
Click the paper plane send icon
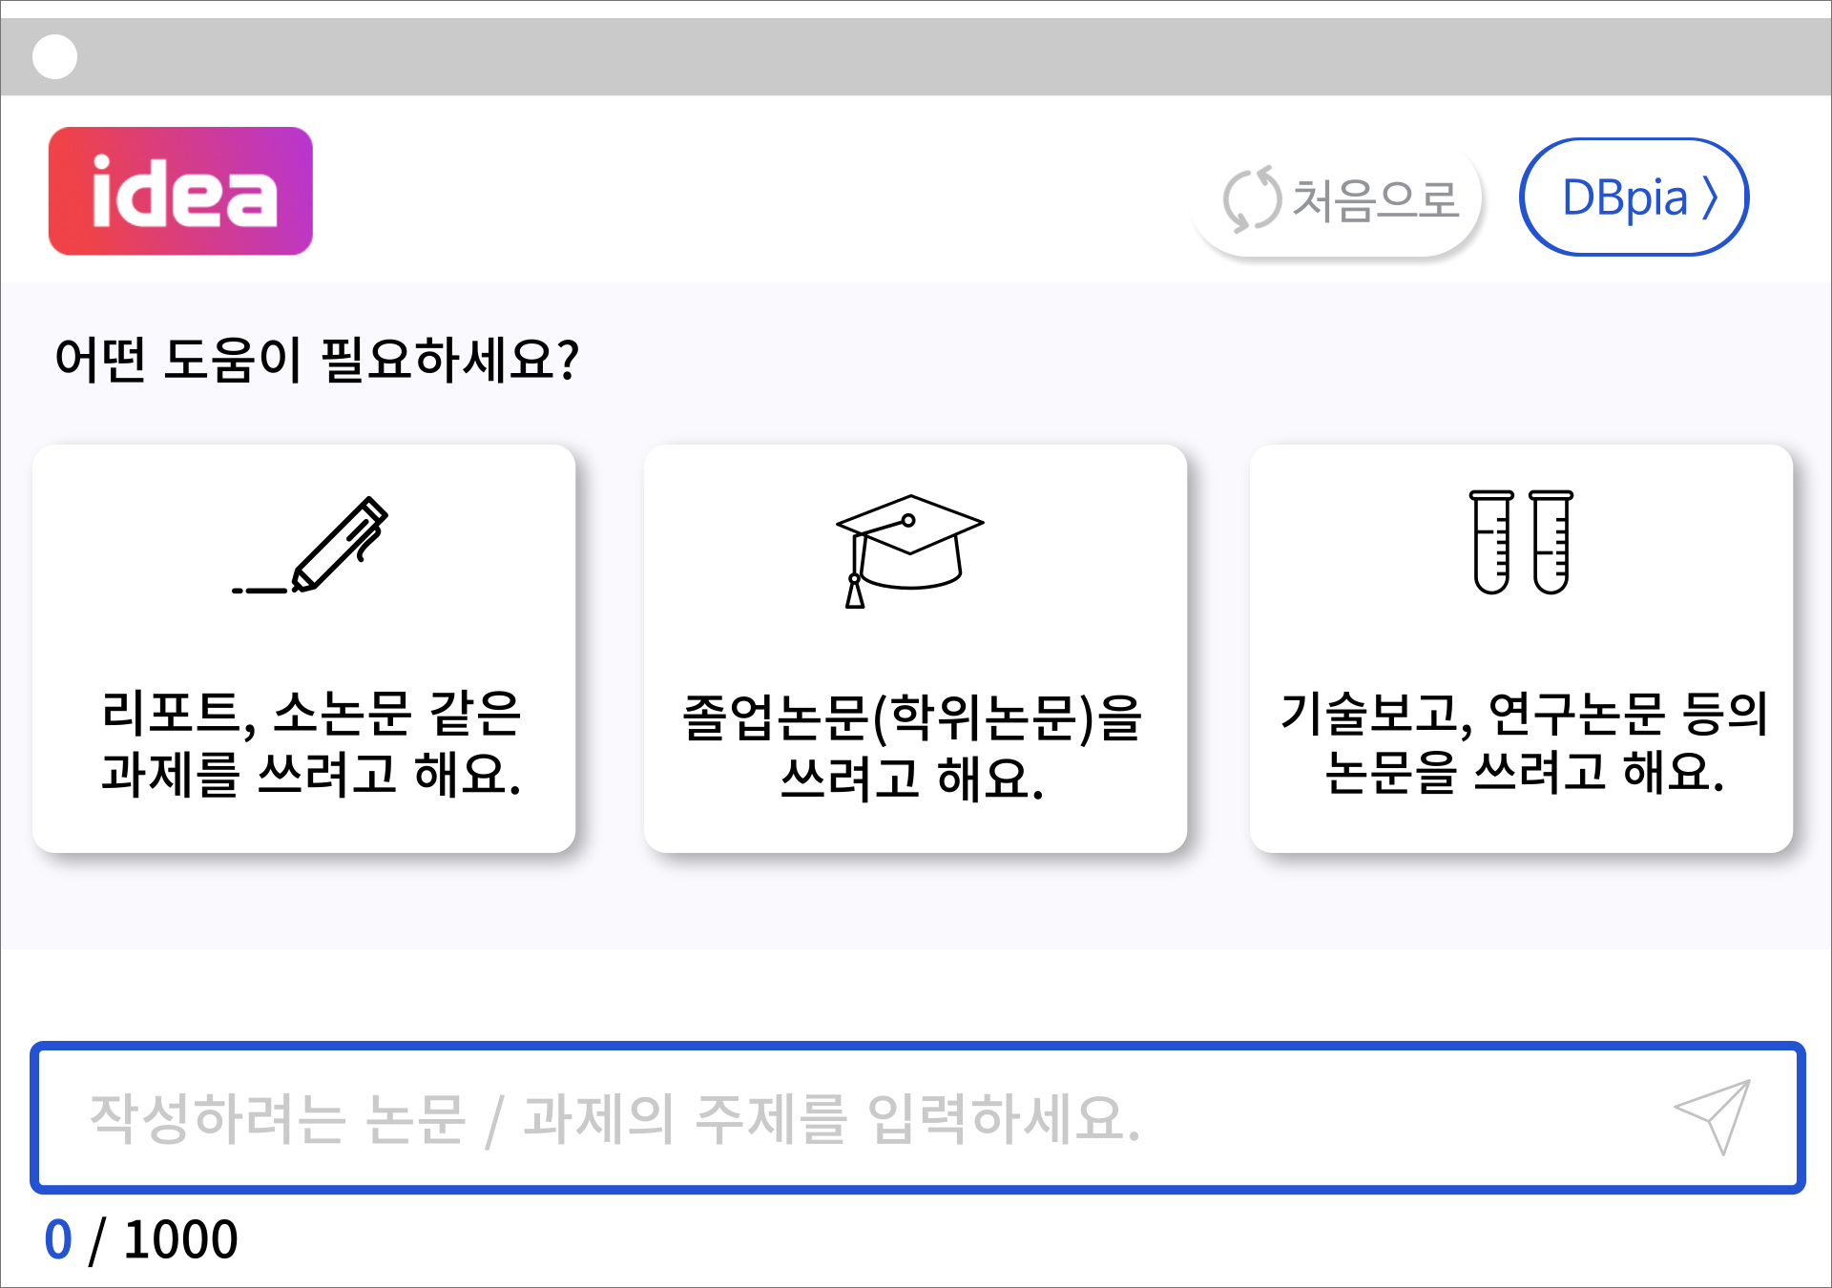(1714, 1116)
